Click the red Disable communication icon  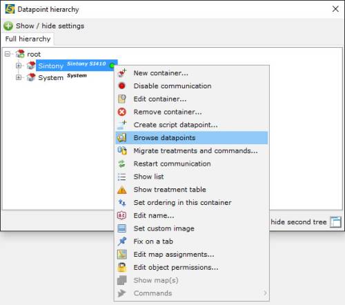pos(121,86)
